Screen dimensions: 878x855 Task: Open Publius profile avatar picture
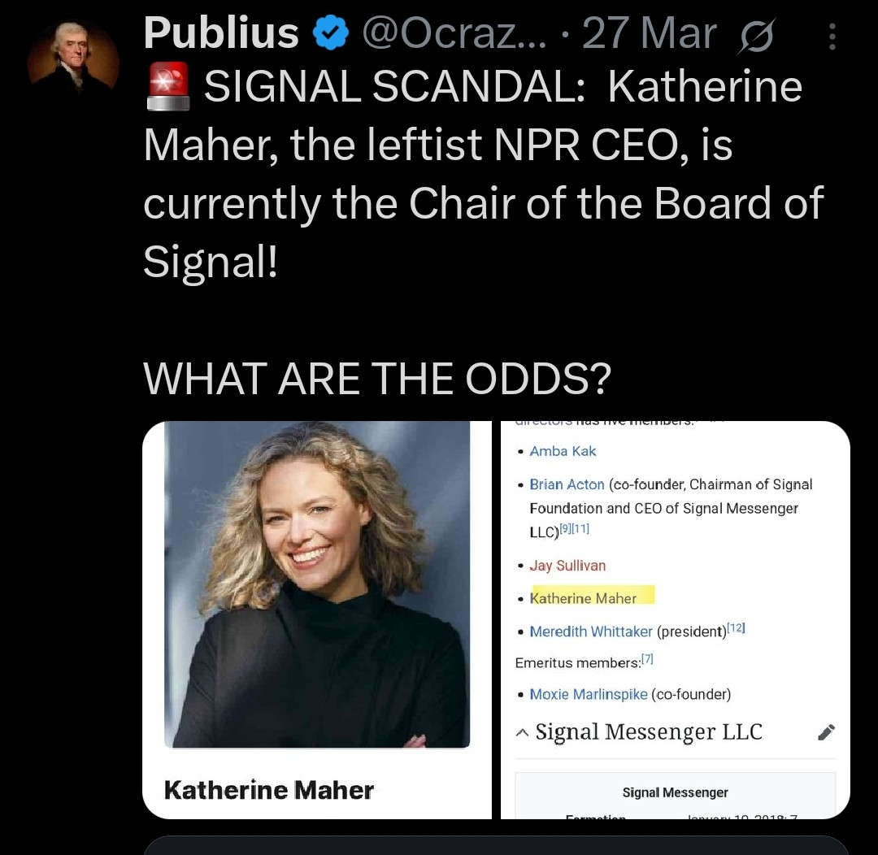(73, 59)
